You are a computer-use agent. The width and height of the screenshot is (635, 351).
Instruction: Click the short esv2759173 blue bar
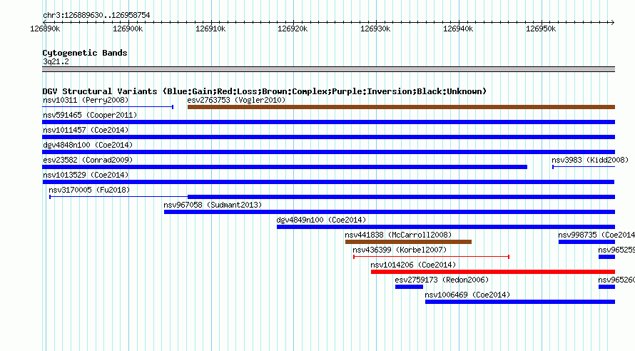(x=409, y=287)
